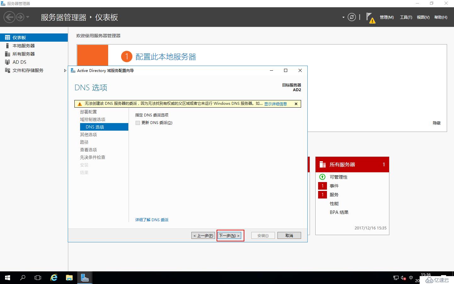Open the Windows Start menu
This screenshot has width=454, height=284.
tap(8, 278)
